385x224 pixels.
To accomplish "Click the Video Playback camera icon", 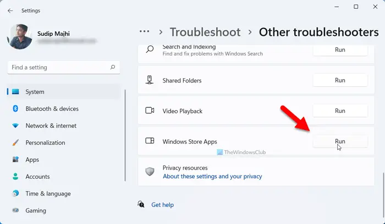I will click(150, 111).
